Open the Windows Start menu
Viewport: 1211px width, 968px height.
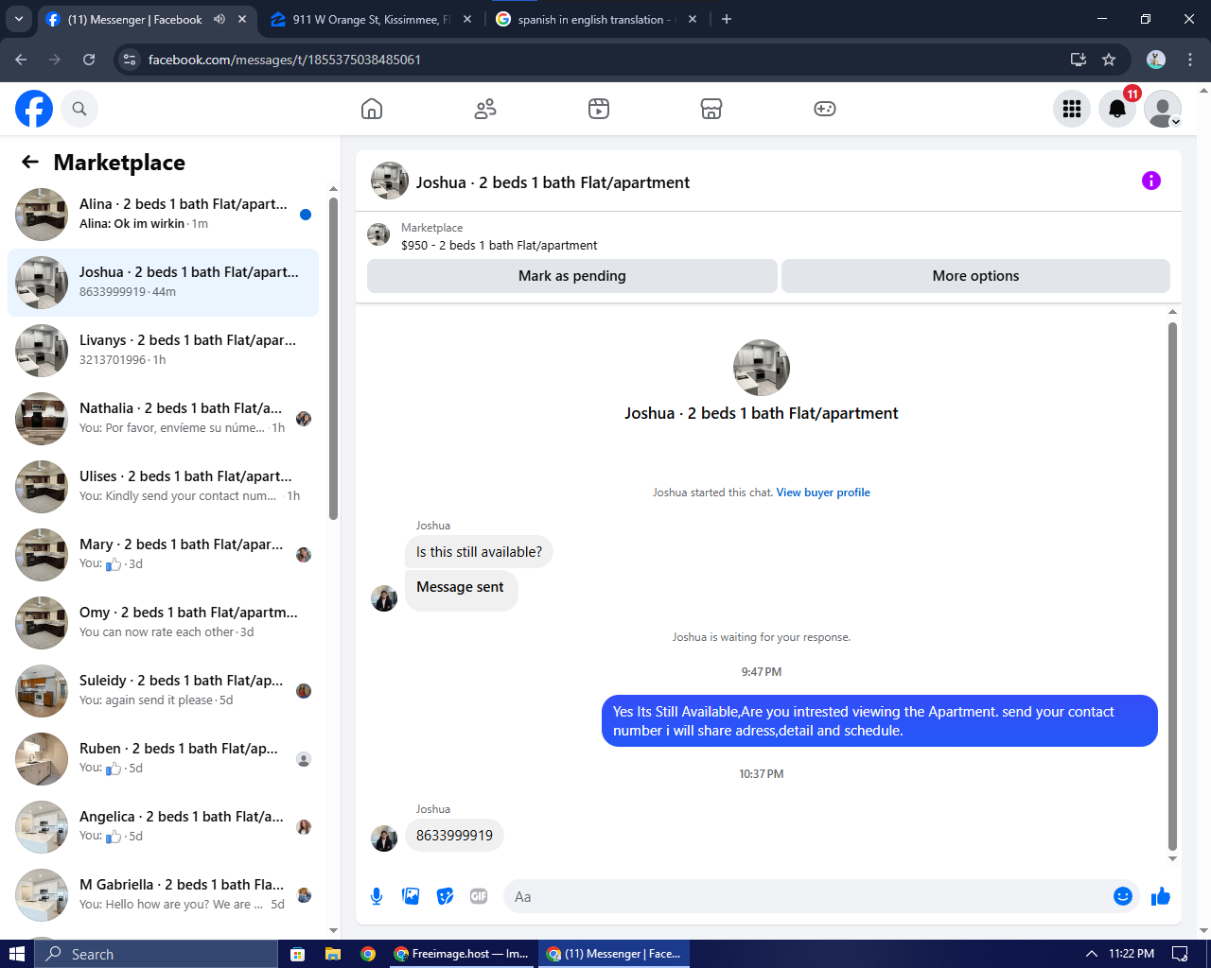[x=16, y=954]
